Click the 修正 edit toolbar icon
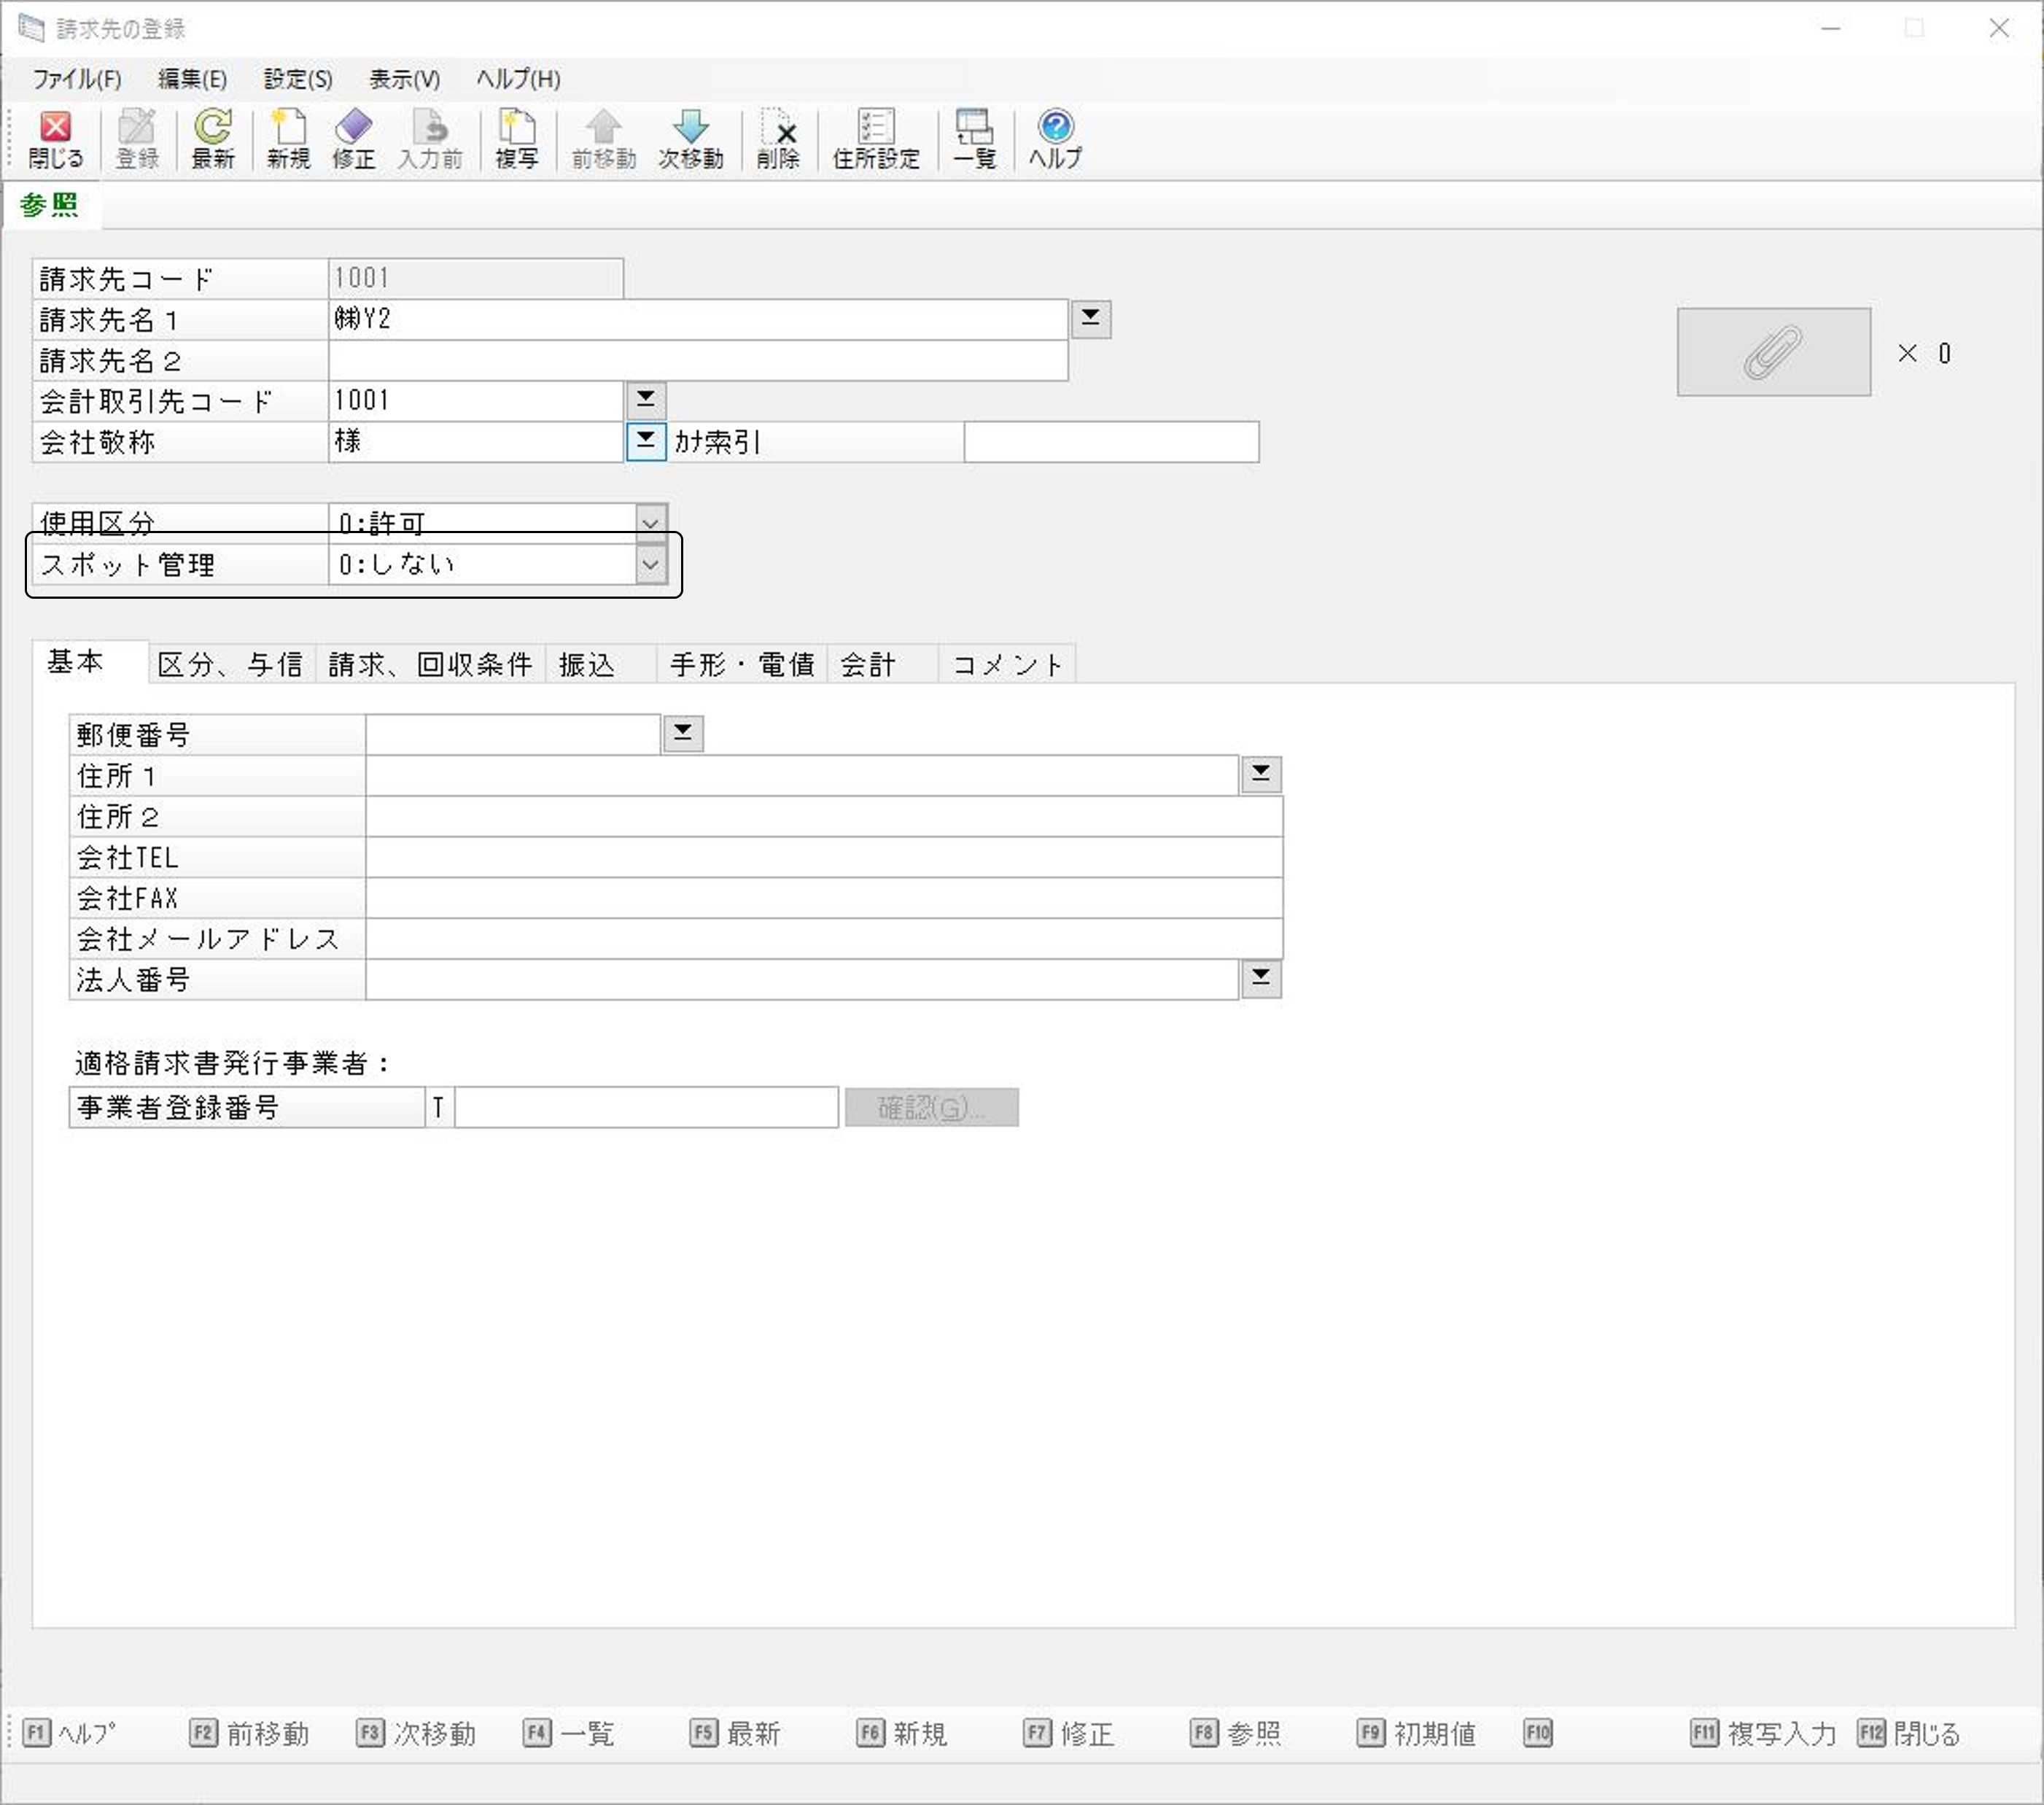Screen dimensions: 2044x1805 coord(353,138)
